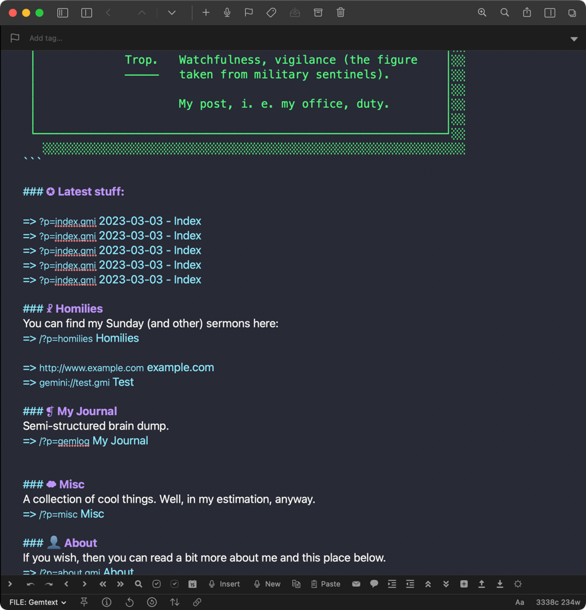Dictate a new draft with New

click(x=267, y=584)
